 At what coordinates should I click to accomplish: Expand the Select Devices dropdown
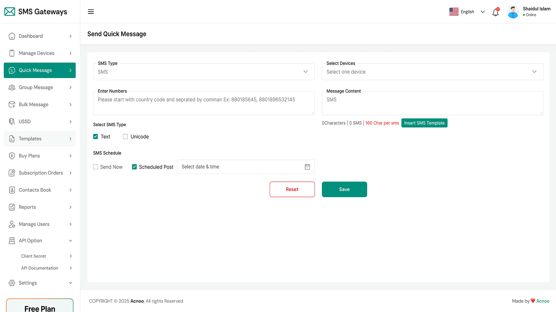tap(432, 72)
